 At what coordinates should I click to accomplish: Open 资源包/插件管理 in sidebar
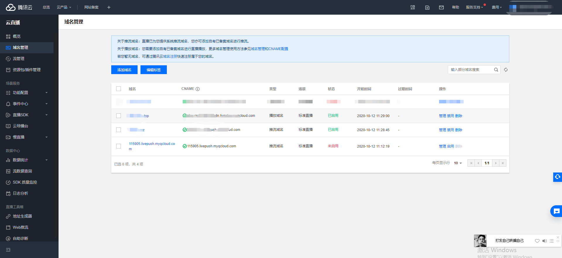click(27, 70)
